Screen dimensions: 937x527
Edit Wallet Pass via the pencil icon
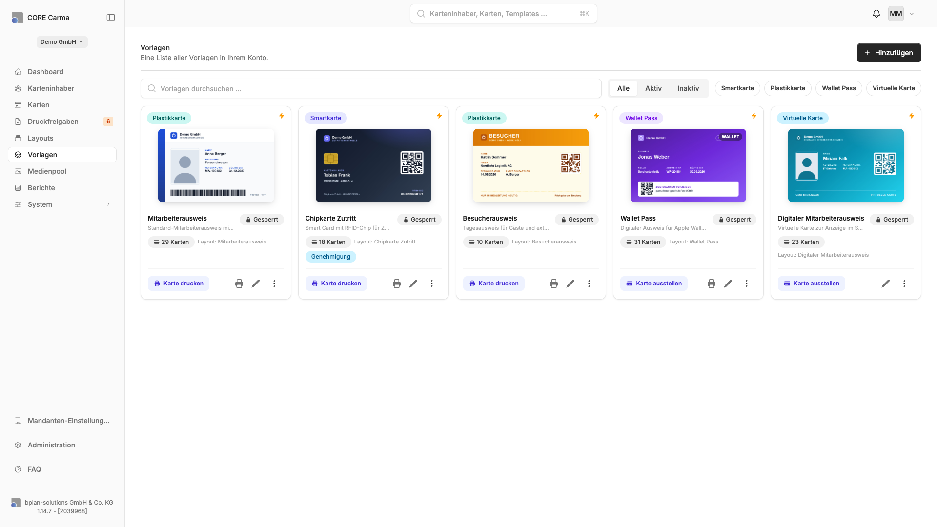[x=728, y=284]
